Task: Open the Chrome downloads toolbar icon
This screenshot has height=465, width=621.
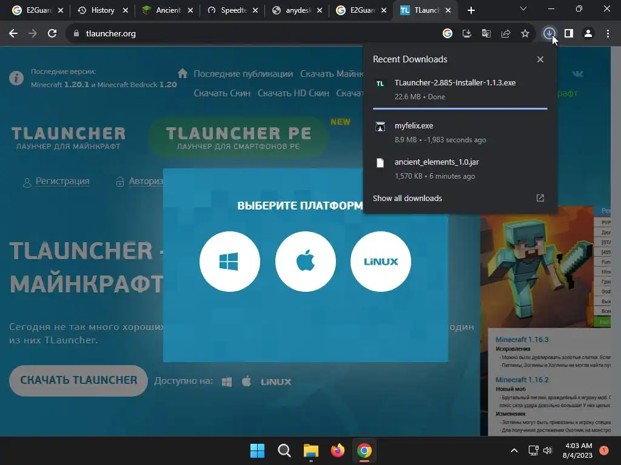Action: (549, 34)
